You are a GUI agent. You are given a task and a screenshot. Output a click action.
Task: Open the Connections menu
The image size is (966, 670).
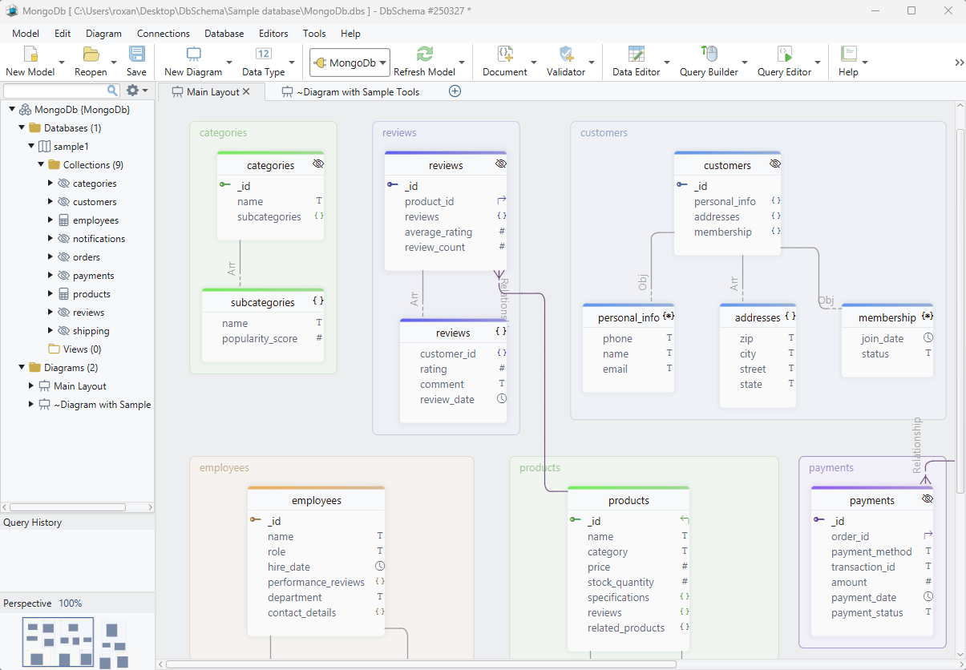164,34
